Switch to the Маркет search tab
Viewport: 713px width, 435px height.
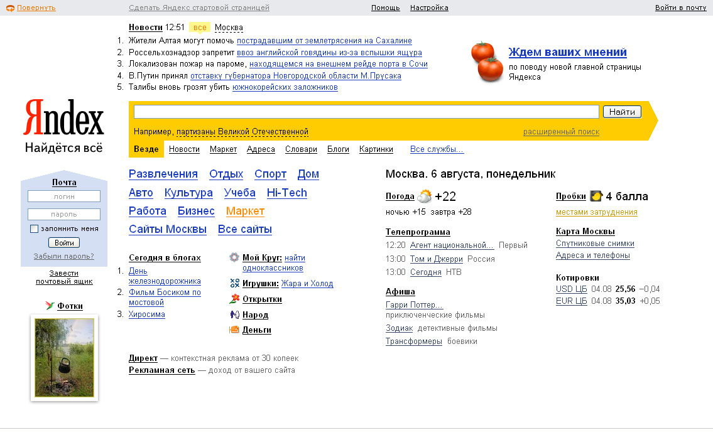pyautogui.click(x=223, y=149)
